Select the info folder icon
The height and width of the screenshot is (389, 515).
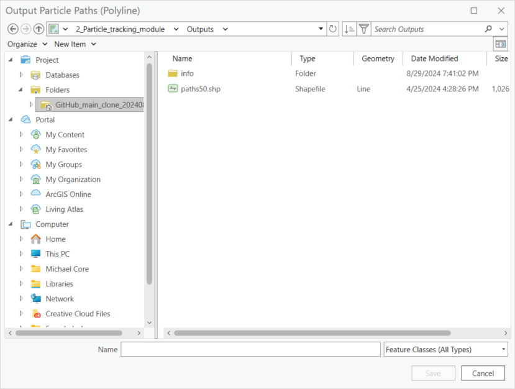click(x=173, y=73)
